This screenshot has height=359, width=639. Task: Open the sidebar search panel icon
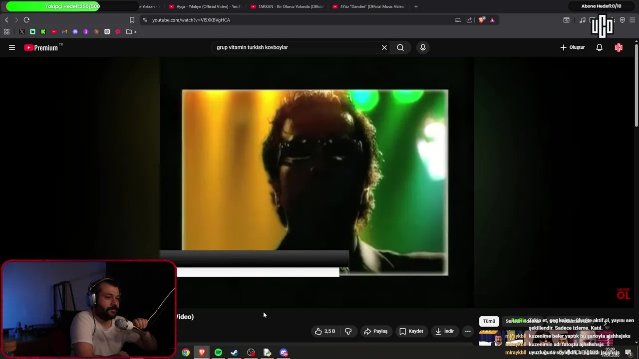[x=567, y=20]
